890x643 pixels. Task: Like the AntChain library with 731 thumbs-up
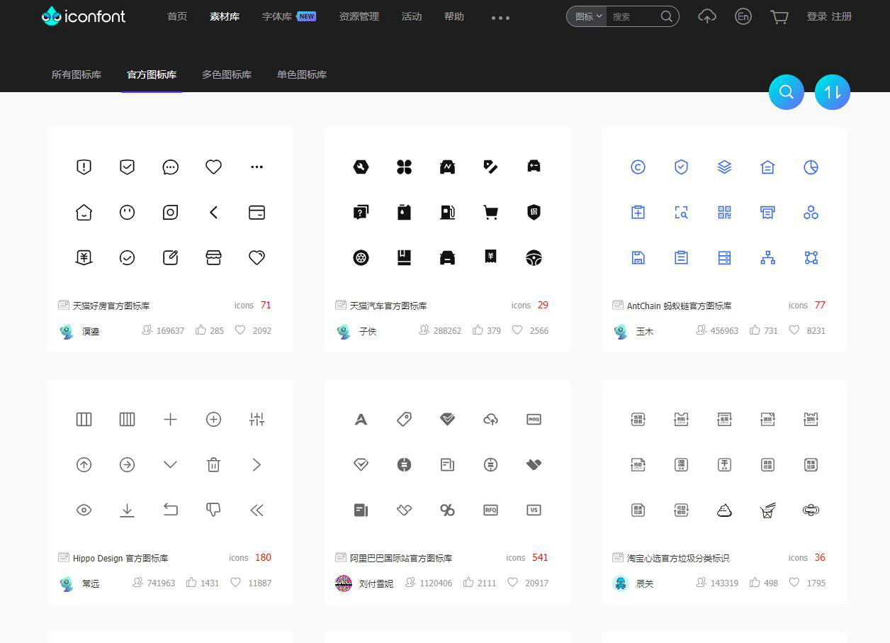tap(755, 330)
